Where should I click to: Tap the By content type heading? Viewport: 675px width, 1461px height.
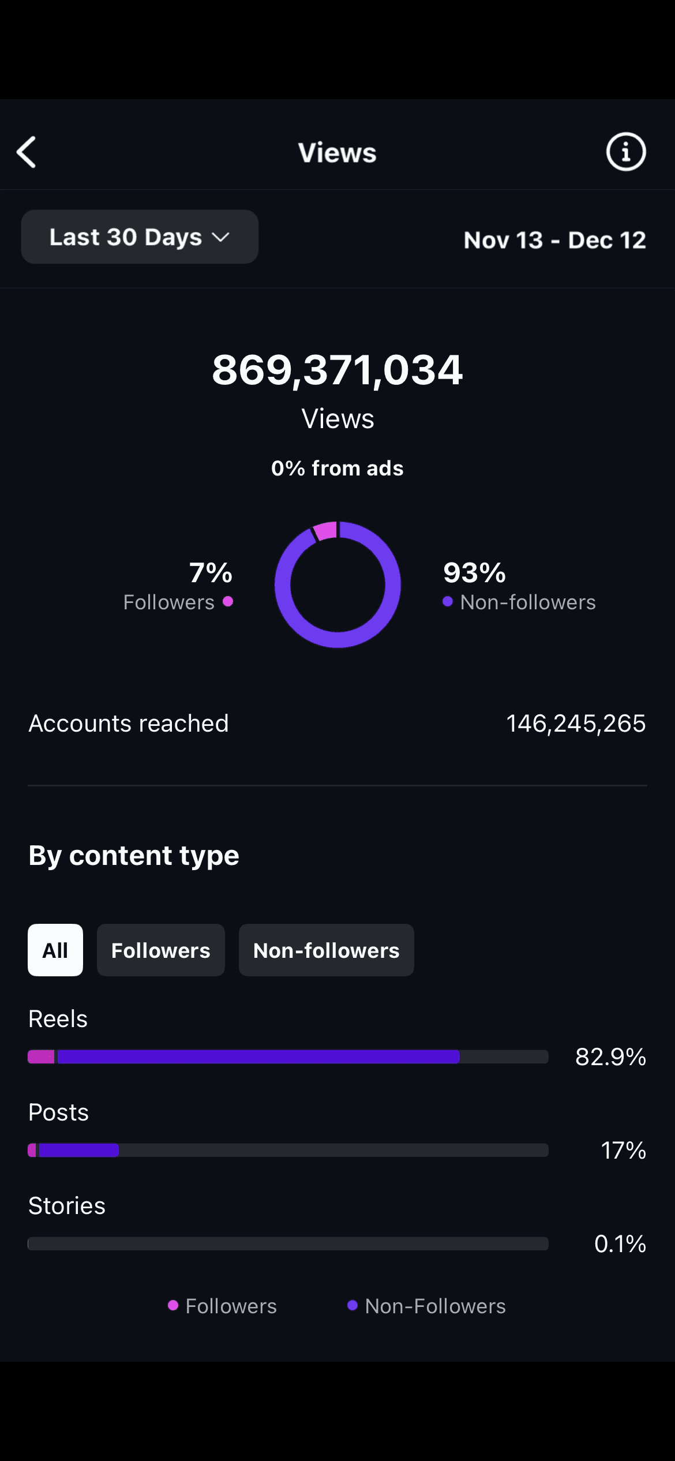click(x=134, y=856)
